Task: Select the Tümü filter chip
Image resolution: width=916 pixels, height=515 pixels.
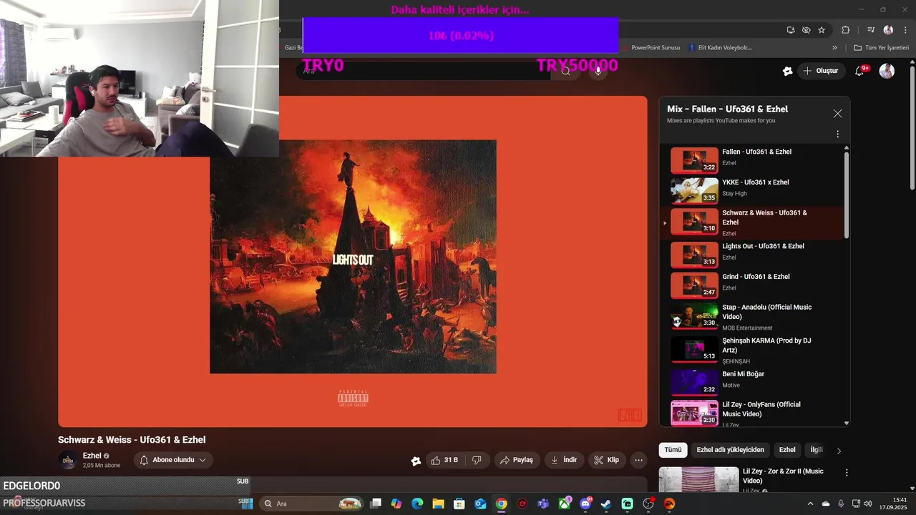Action: (x=673, y=450)
